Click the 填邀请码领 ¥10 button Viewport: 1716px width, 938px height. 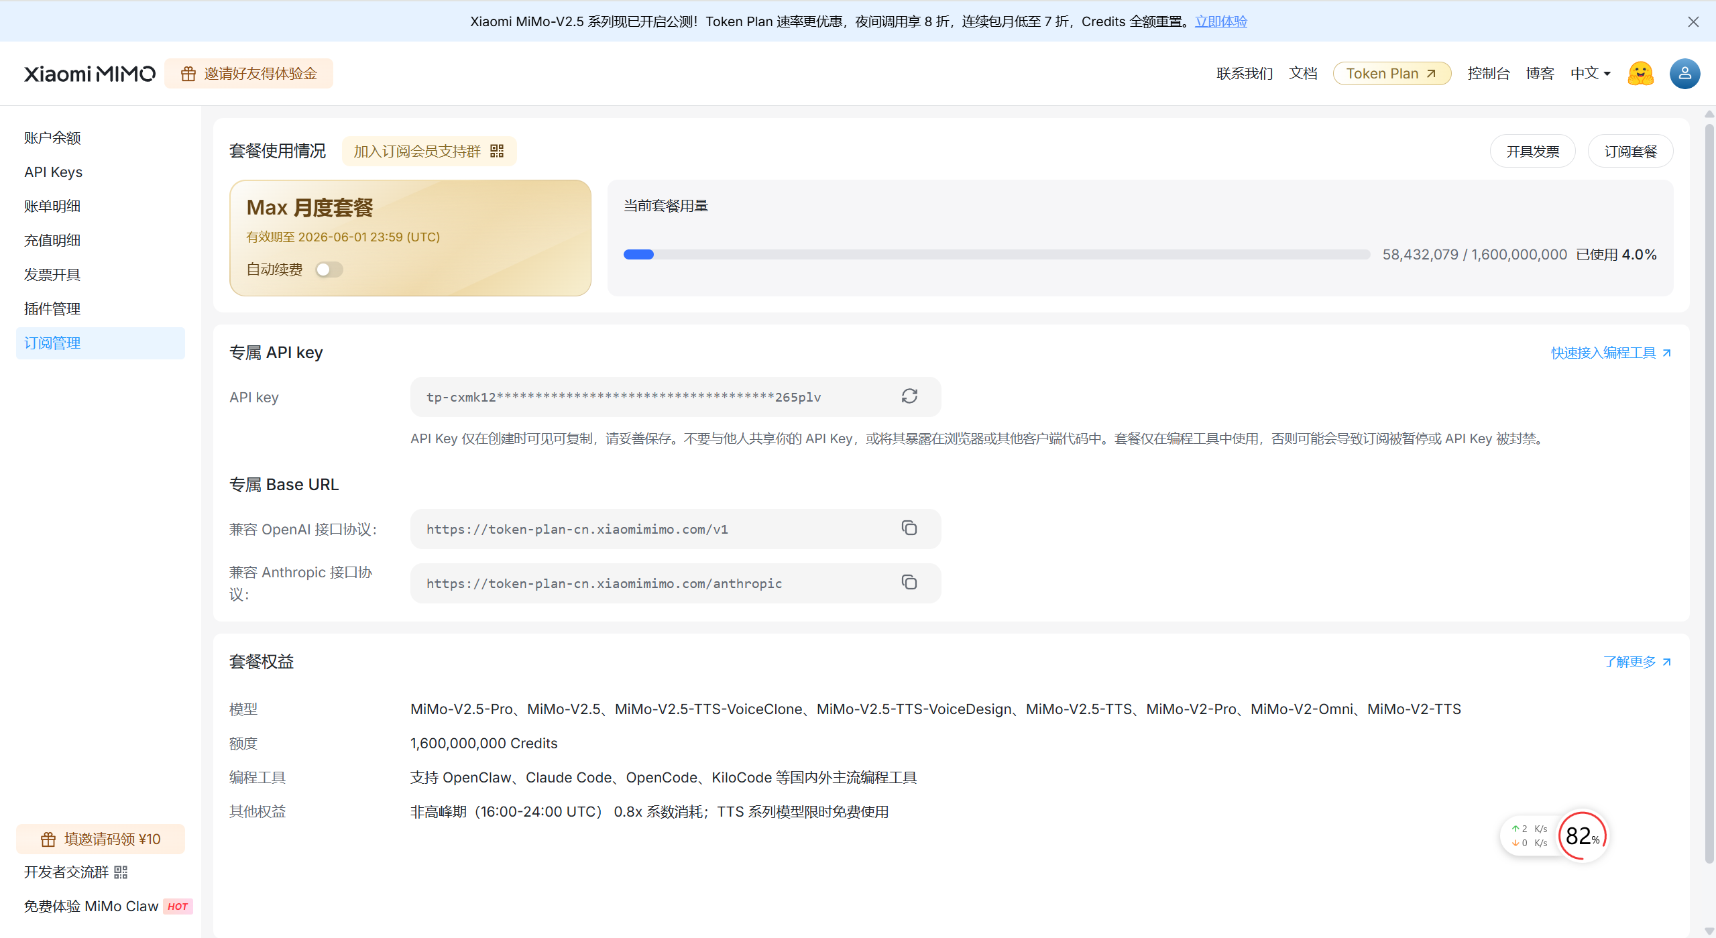click(101, 839)
